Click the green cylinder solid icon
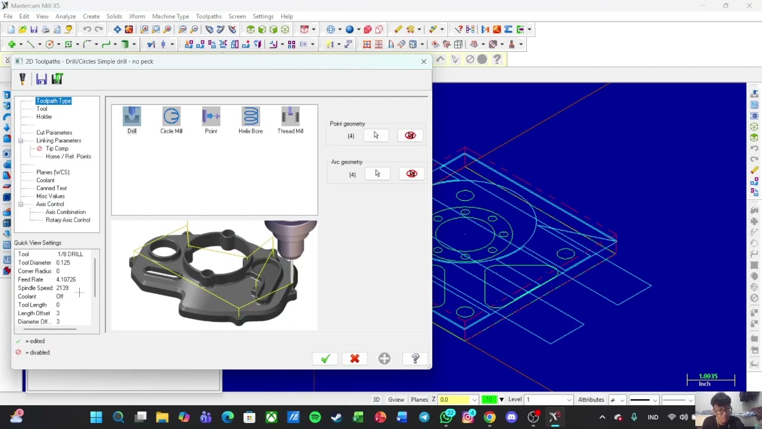 pos(125,44)
